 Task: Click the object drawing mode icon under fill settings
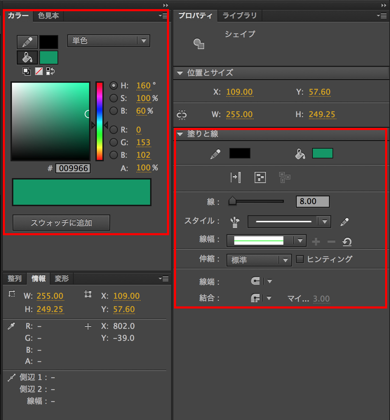(260, 177)
